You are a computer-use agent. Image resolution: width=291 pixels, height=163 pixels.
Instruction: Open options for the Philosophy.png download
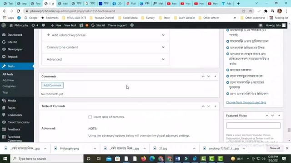(x=95, y=149)
